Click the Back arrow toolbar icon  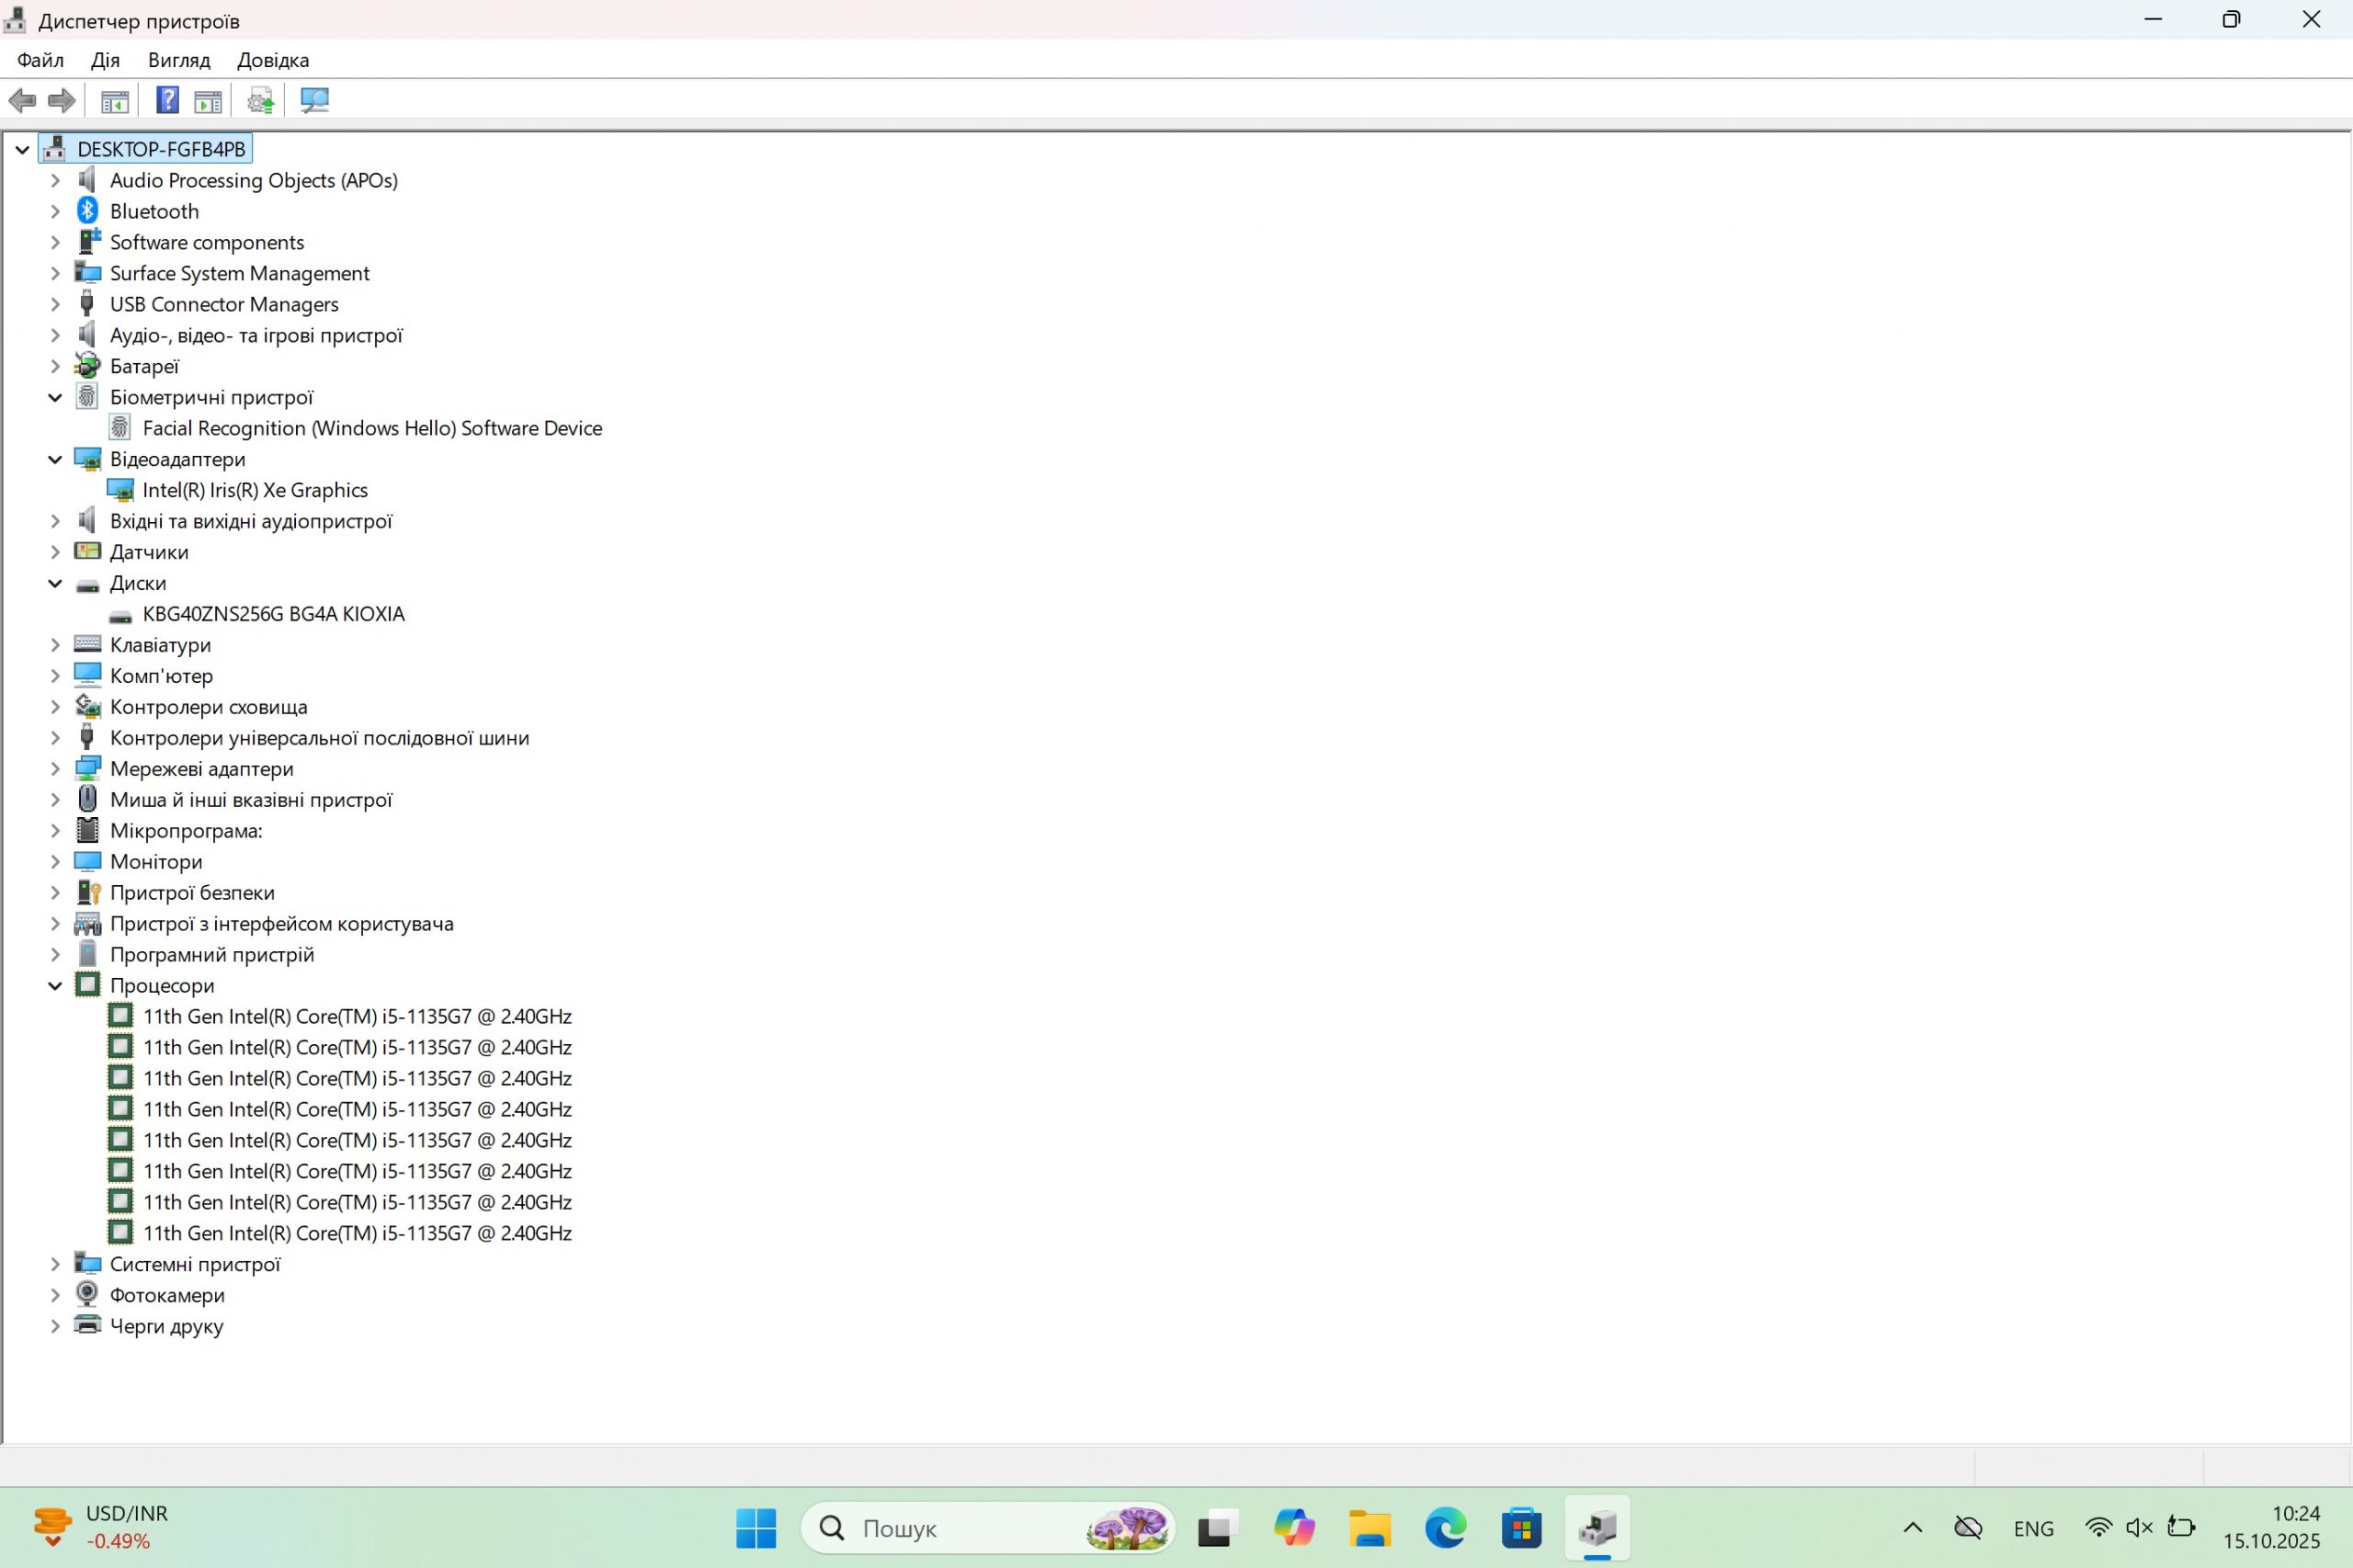pos(22,100)
